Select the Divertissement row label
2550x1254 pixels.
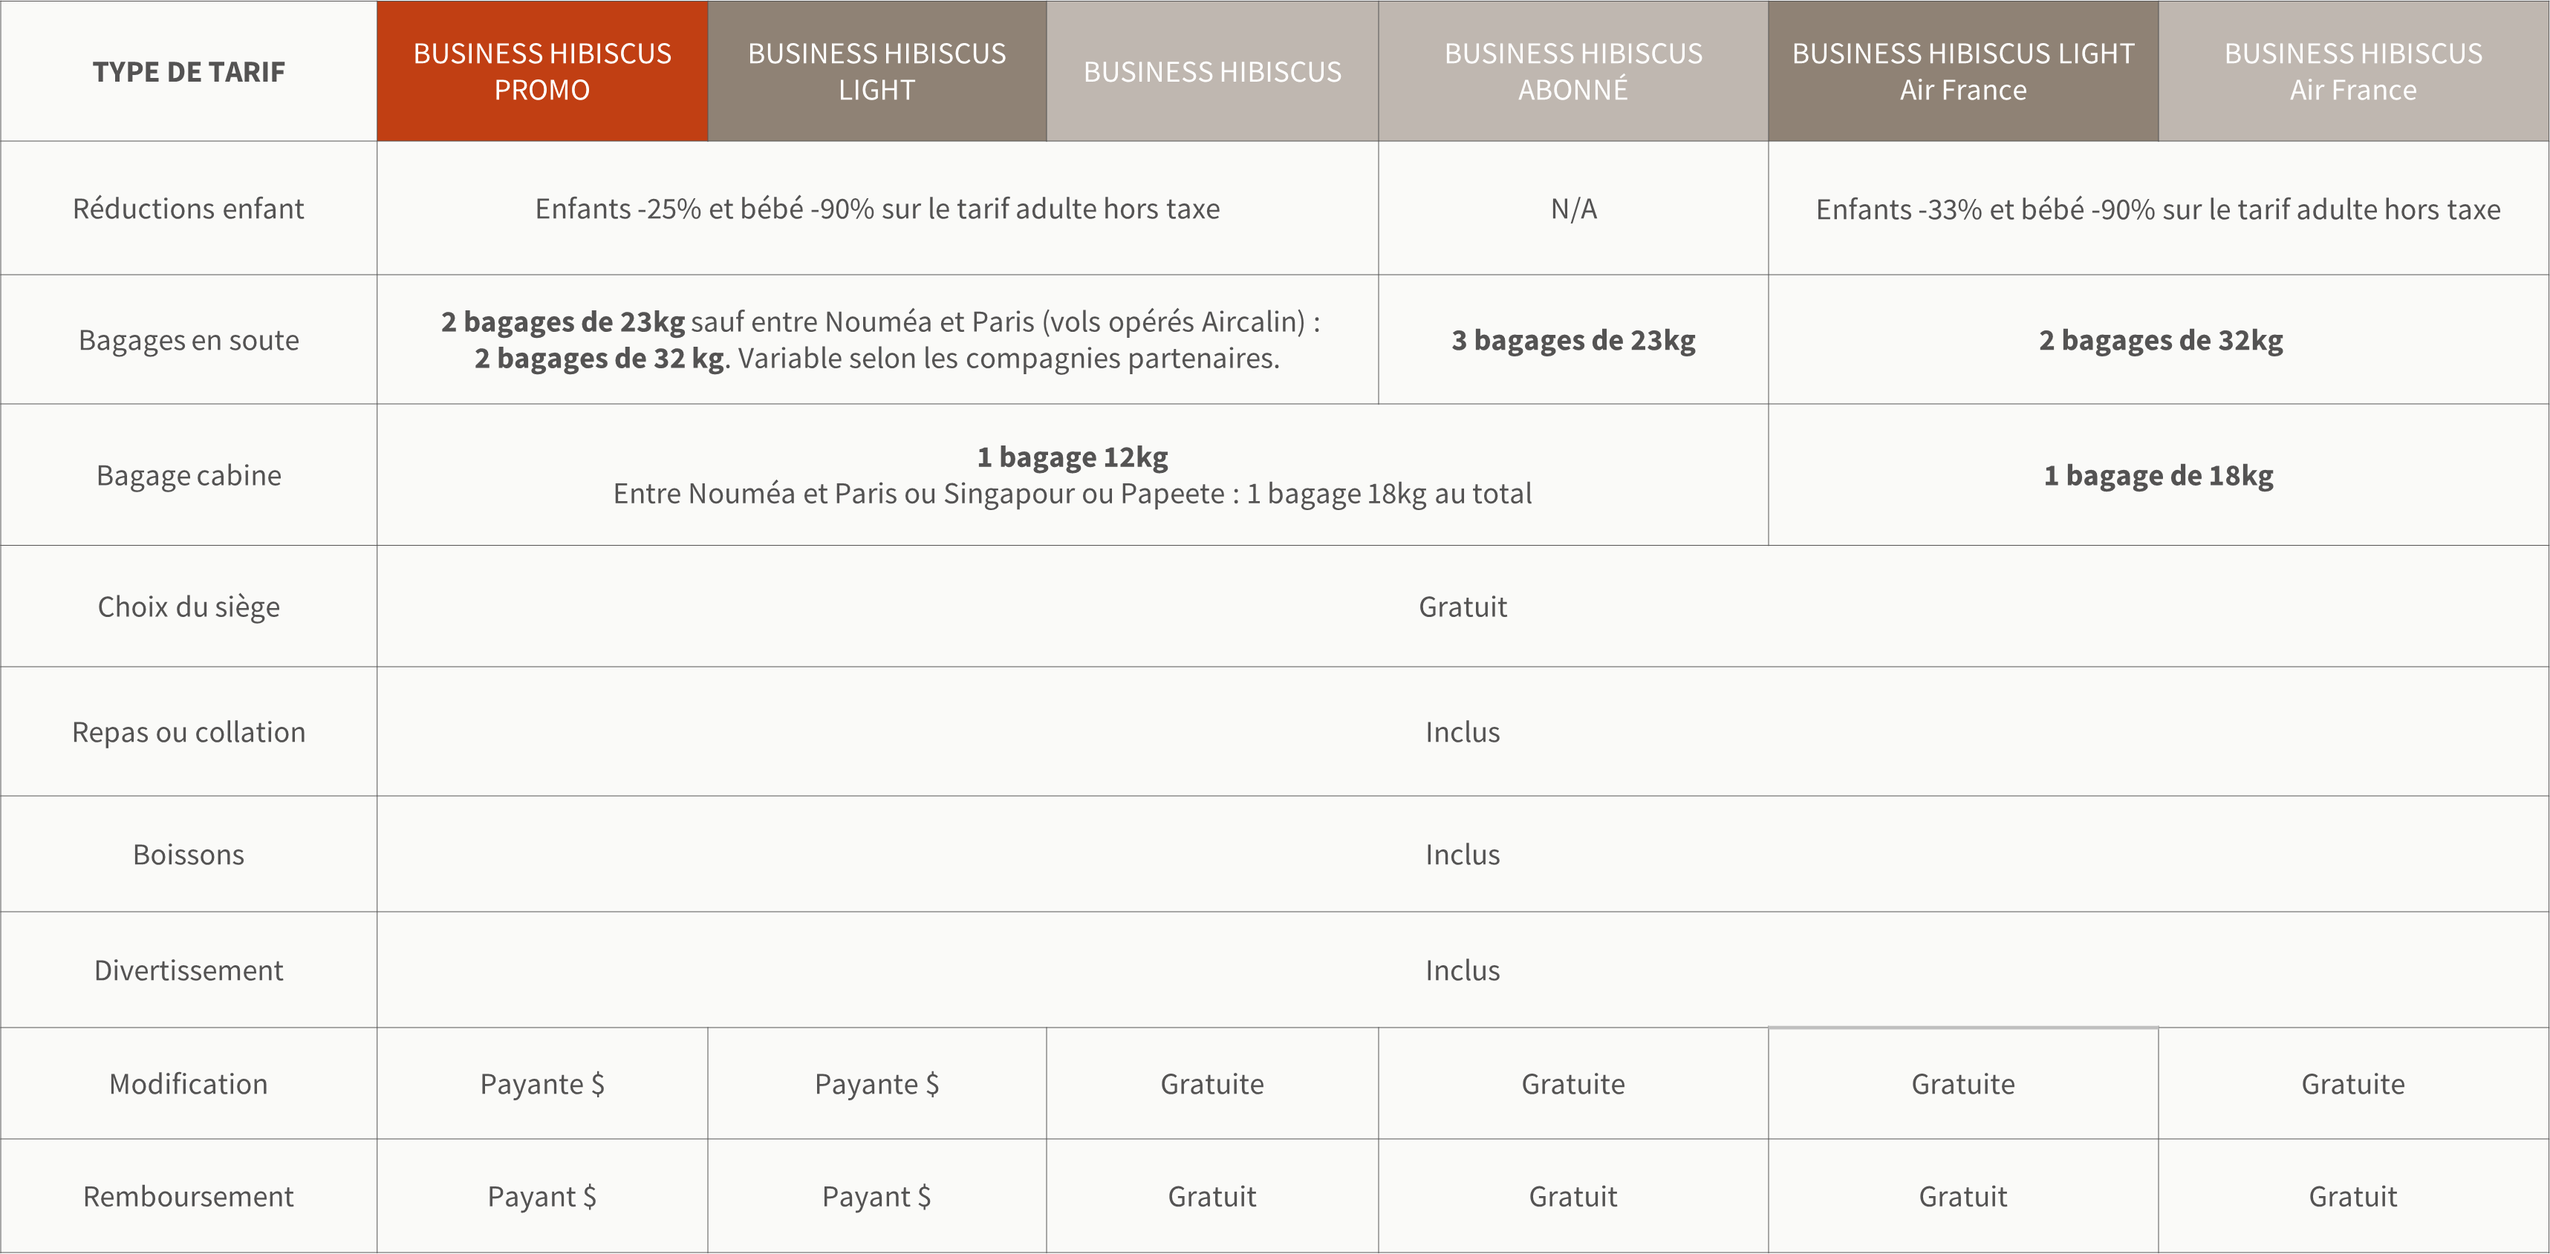coord(188,970)
